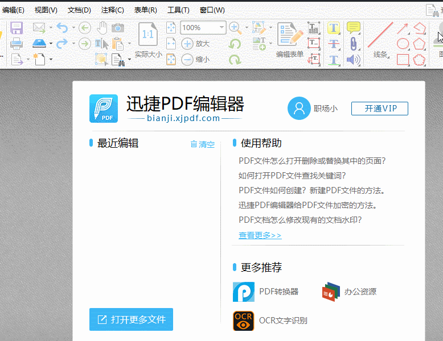This screenshot has height=341, width=443.
Task: Expand the Redo history dropdown arrow
Action: (x=74, y=43)
